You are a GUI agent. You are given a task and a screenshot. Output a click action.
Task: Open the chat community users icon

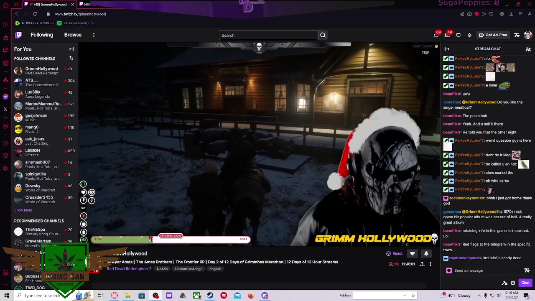[528, 49]
